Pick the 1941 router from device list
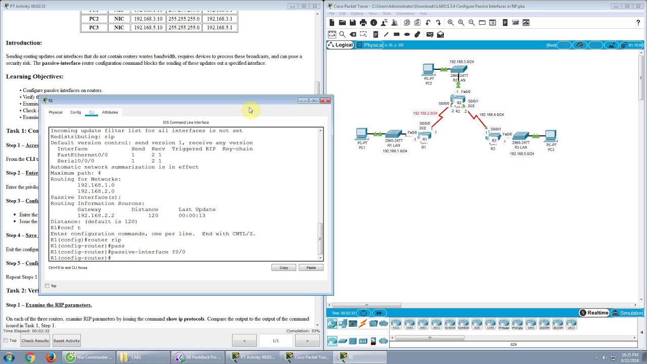 tap(409, 325)
